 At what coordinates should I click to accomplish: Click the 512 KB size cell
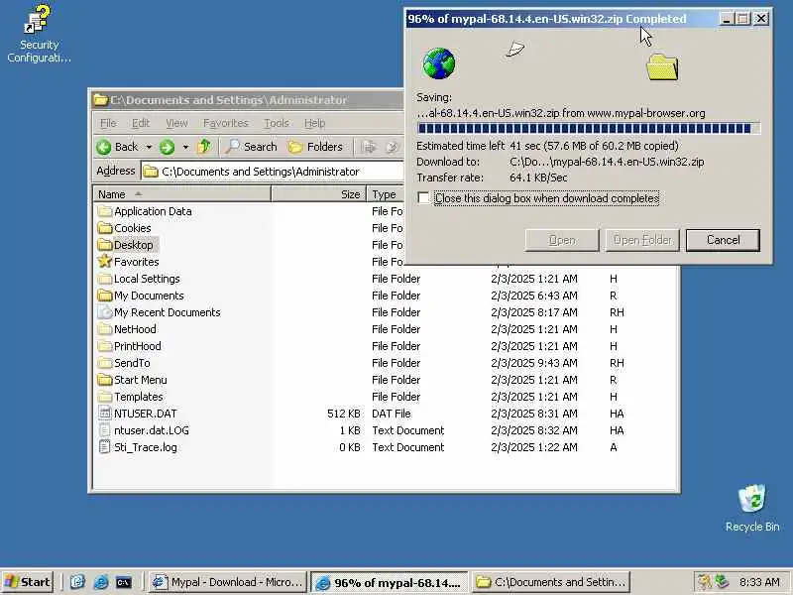pos(343,414)
